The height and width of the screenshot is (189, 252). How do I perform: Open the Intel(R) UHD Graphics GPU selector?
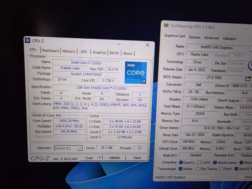pos(184,177)
